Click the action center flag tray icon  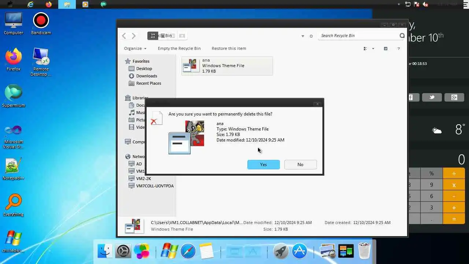417,4
